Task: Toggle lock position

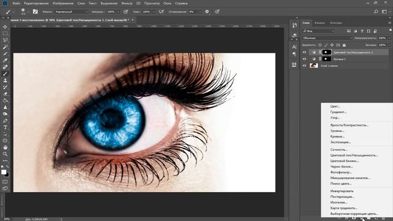Action: click(332, 45)
